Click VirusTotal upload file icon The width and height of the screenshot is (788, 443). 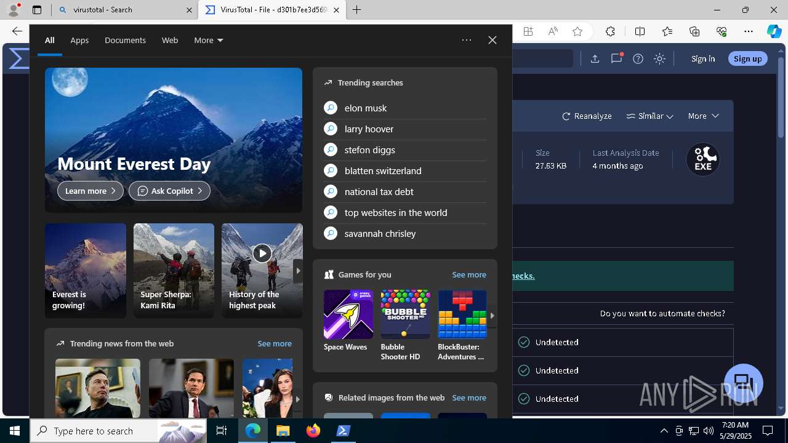click(595, 58)
